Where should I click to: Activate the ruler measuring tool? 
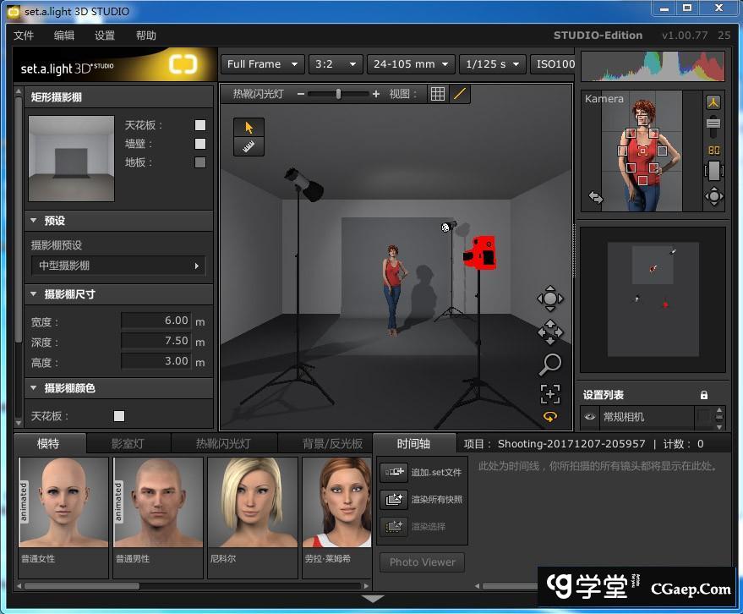(249, 146)
